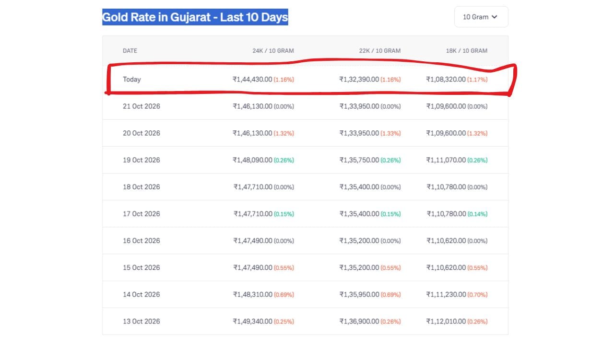Click the 21 Oct 2026 date cell
Image resolution: width=614 pixels, height=345 pixels.
(142, 106)
